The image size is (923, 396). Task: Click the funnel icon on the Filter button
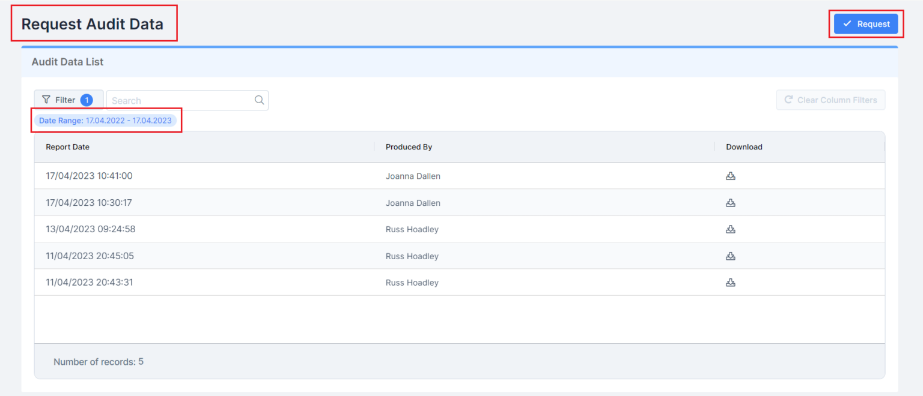click(45, 100)
